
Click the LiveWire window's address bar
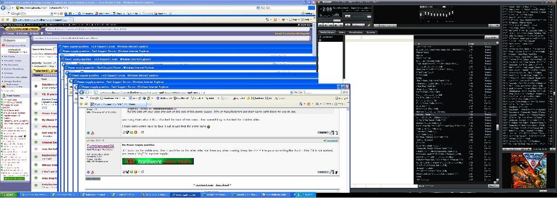(138, 8)
